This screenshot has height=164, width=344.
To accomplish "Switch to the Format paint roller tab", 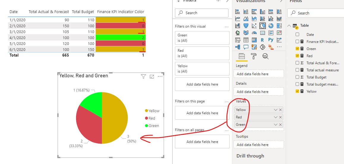I will click(x=254, y=57).
